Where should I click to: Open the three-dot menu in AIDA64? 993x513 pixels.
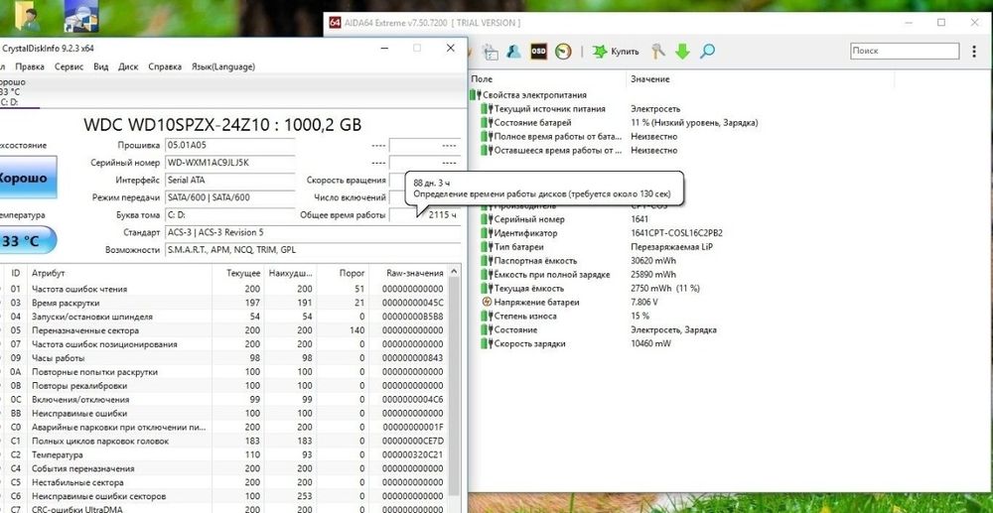pos(974,52)
